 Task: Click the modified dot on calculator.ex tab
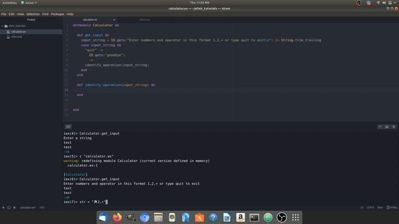pyautogui.click(x=114, y=19)
